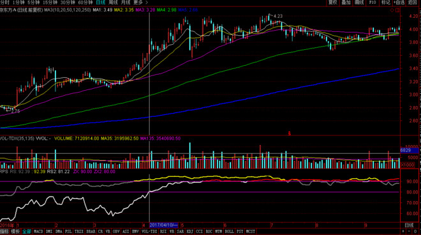Click the red 5 marker below the chart
This screenshot has height=235, width=421.
click(289, 133)
